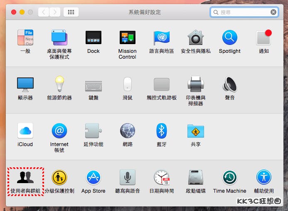Open Internet 帳號 preferences
Screen dimensions: 288x211
[59, 131]
